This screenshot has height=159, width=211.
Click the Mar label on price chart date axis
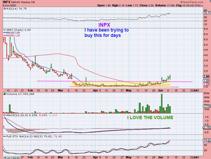[60, 90]
